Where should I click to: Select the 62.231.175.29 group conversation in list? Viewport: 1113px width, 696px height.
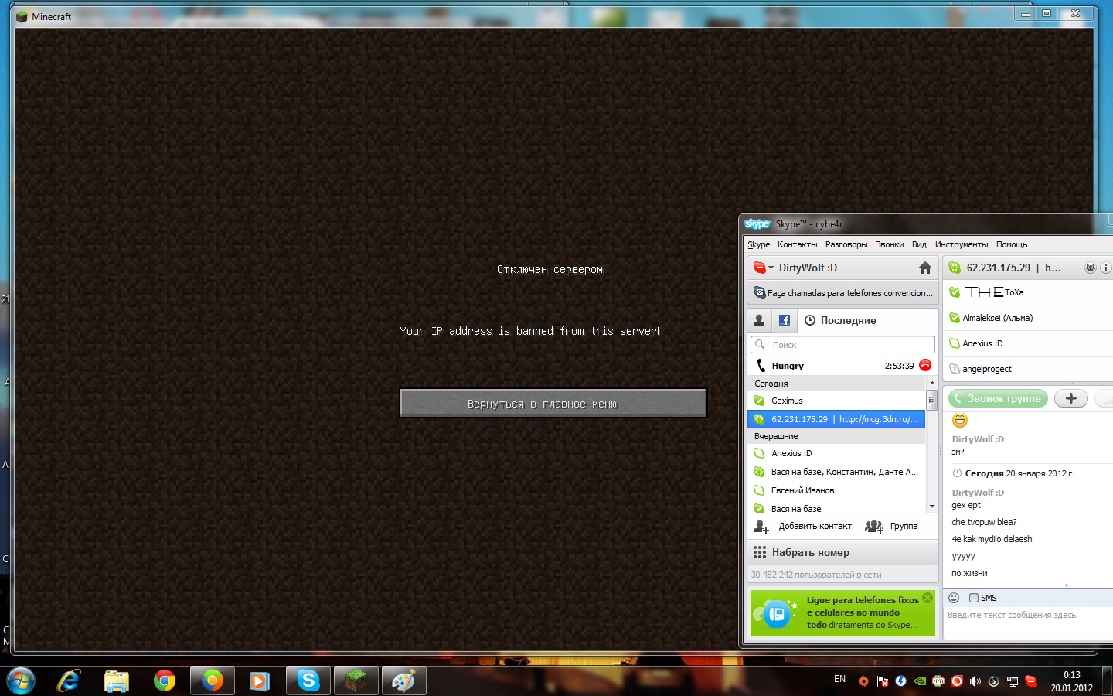(x=836, y=419)
